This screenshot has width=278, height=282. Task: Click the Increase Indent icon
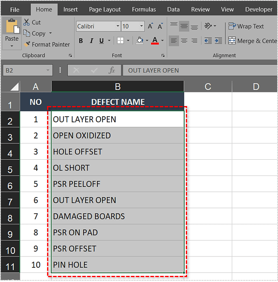[219, 41]
